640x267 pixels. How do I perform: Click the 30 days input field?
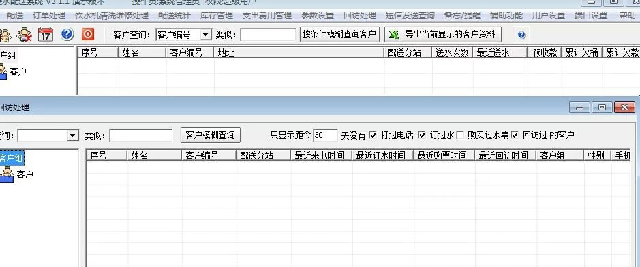[x=325, y=135]
